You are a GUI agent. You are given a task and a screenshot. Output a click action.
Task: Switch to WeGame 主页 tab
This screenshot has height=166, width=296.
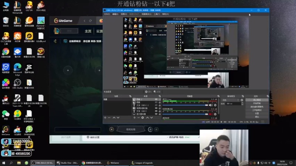pyautogui.click(x=88, y=31)
